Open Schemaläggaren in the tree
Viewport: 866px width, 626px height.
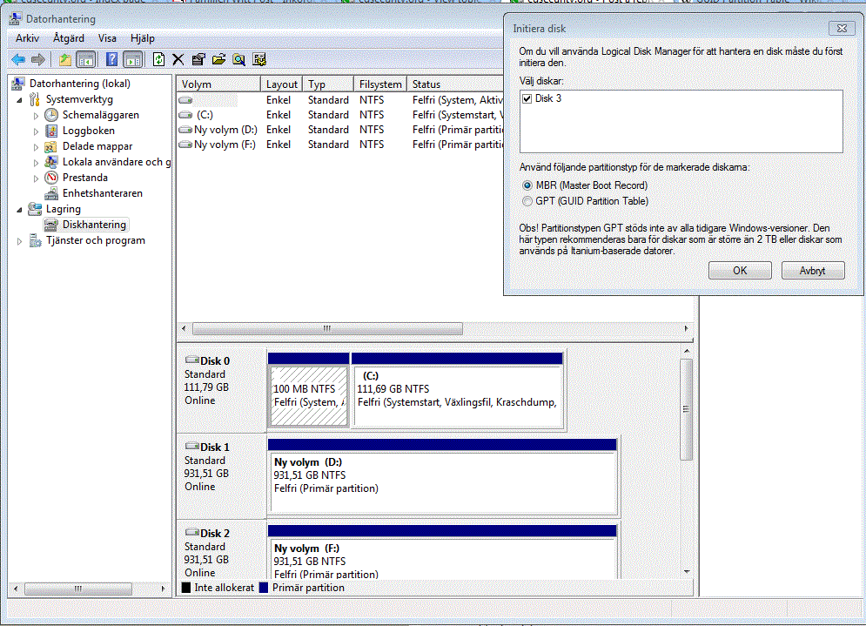pos(100,115)
